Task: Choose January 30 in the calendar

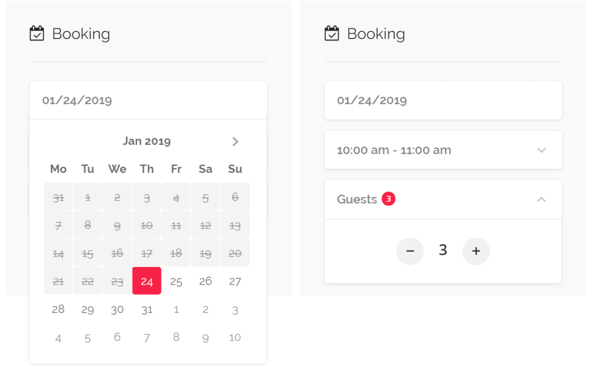Action: [117, 309]
